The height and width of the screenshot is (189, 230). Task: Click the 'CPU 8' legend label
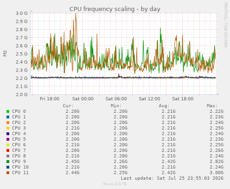point(19,156)
